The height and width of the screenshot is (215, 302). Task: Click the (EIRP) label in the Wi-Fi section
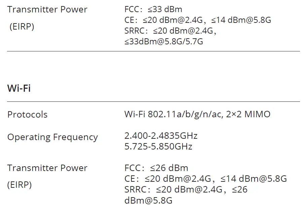point(20,185)
